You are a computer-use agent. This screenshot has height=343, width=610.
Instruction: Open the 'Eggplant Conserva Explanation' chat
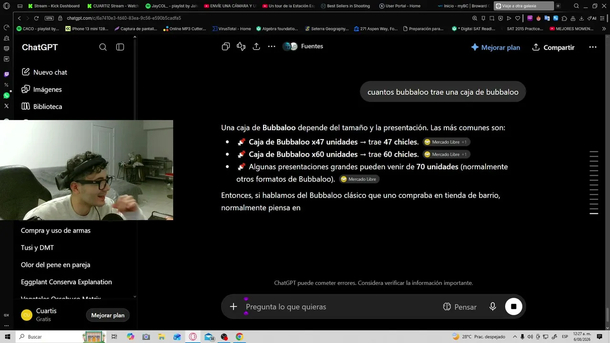66,282
